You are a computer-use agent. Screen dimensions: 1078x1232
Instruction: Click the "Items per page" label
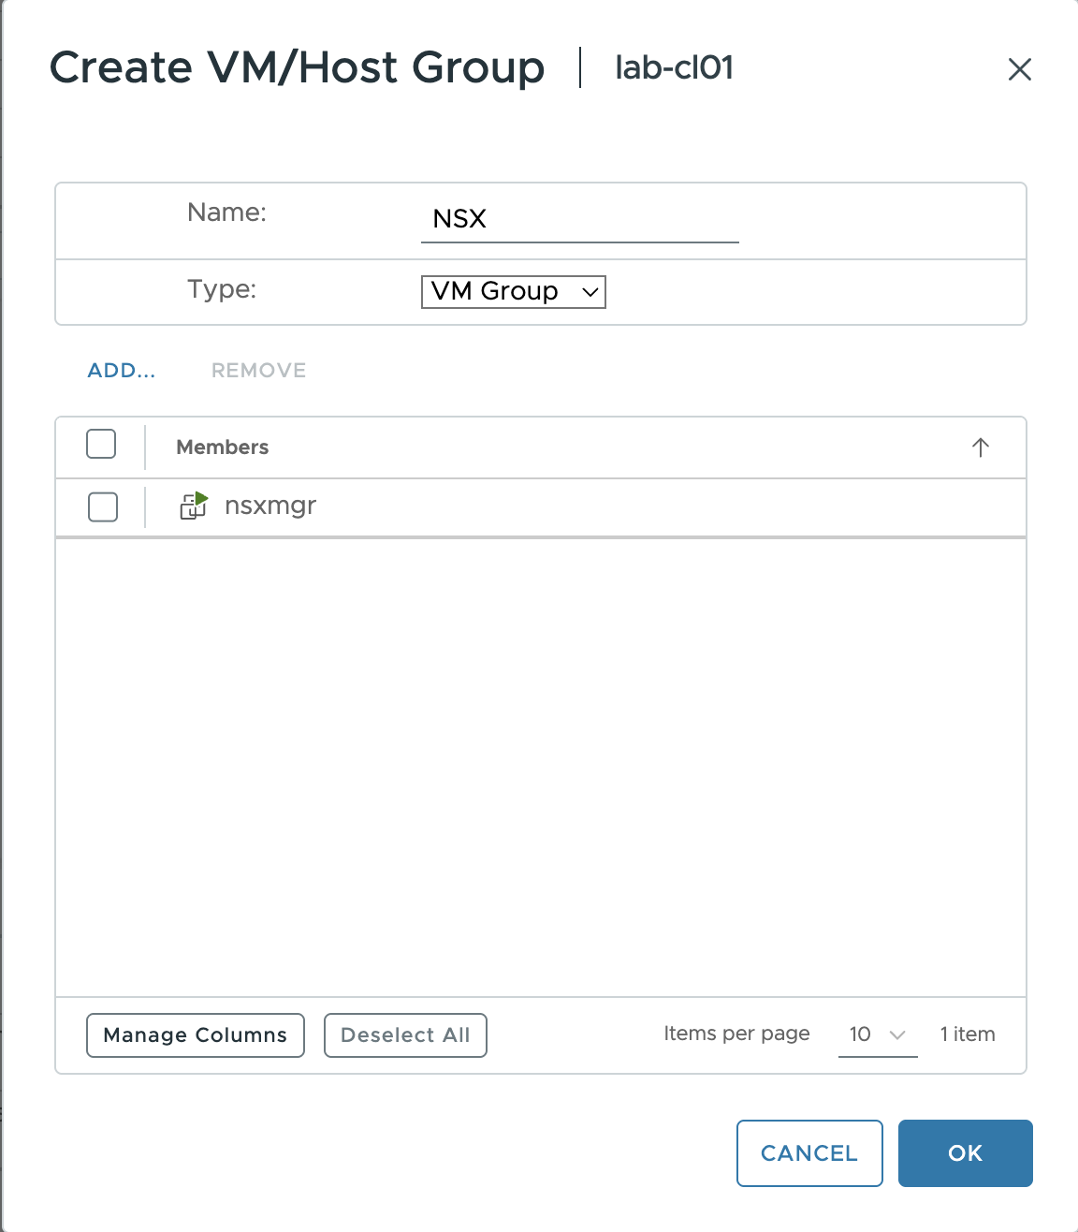pos(736,1034)
